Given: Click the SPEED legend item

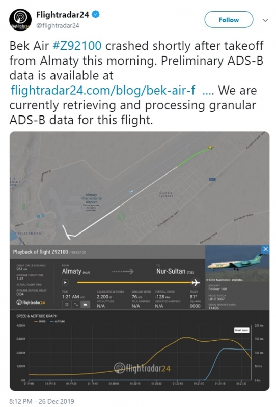Looking at the screenshot, I should [40, 322].
